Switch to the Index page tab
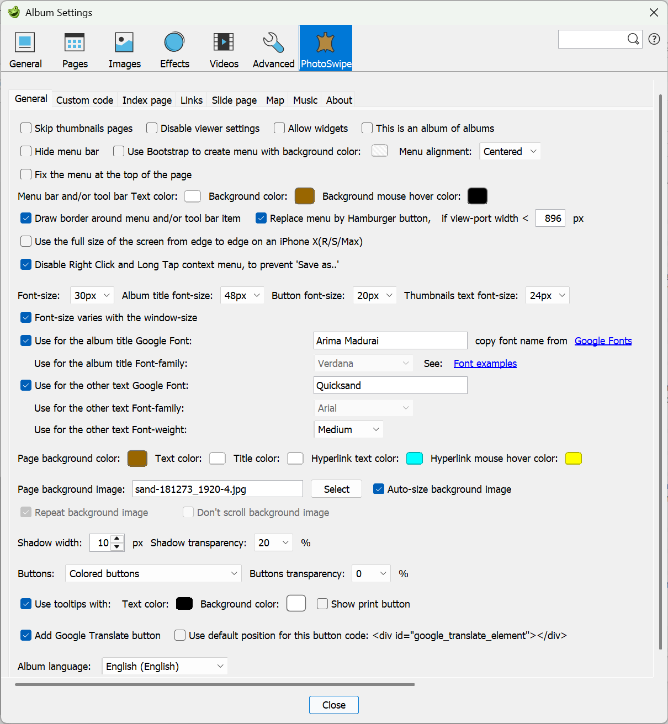 147,100
